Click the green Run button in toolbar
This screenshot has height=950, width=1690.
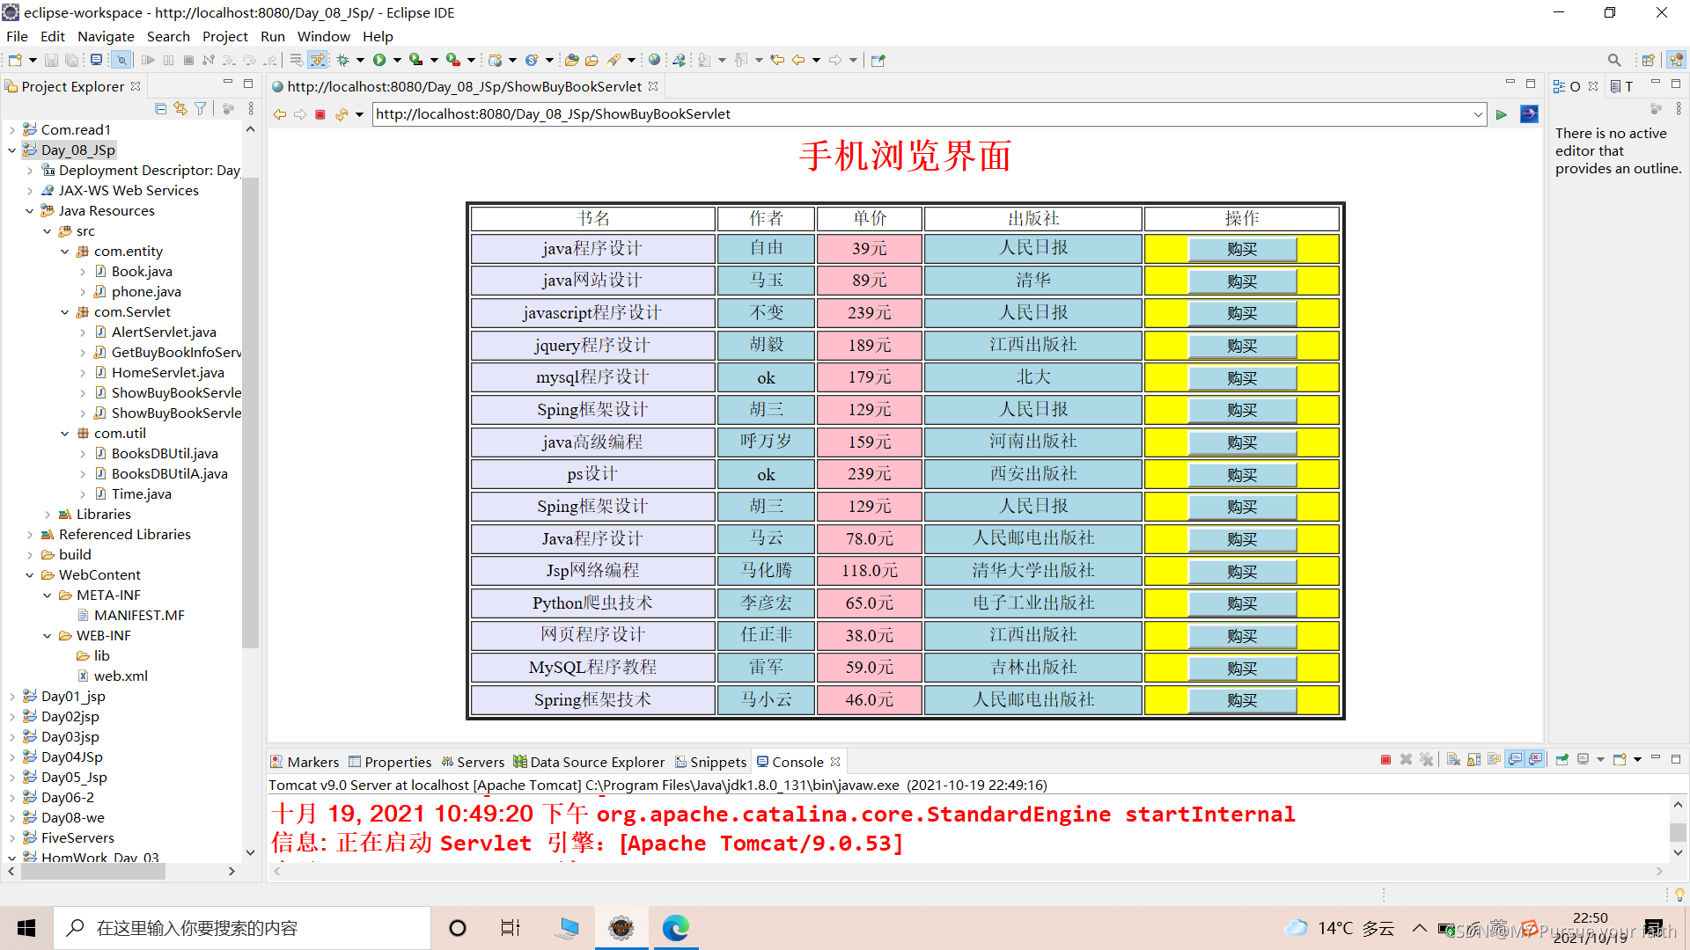379,60
